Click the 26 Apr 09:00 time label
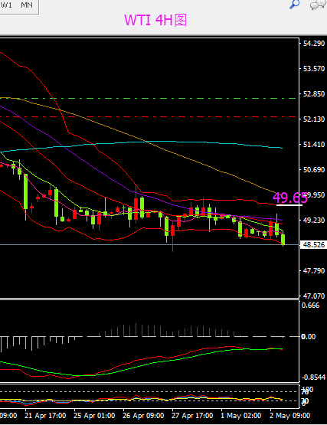The image size is (327, 425). (x=143, y=416)
